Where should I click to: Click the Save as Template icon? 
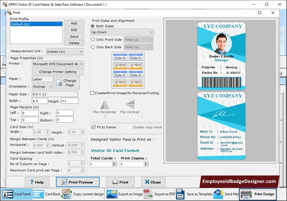coord(180,194)
